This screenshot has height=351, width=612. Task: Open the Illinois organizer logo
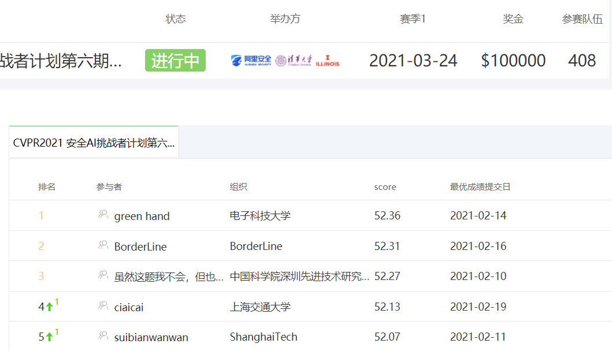pyautogui.click(x=328, y=61)
